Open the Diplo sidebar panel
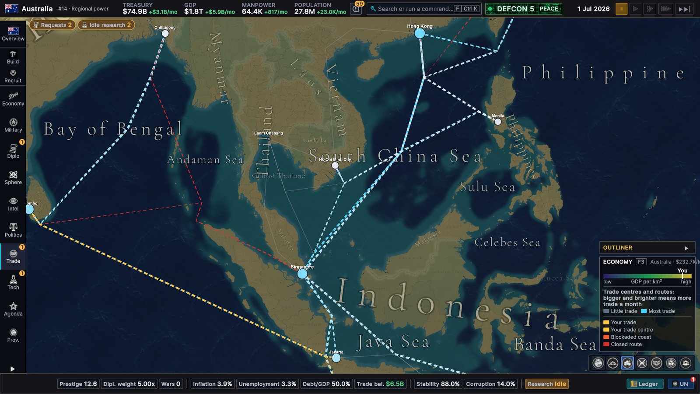 (x=13, y=151)
